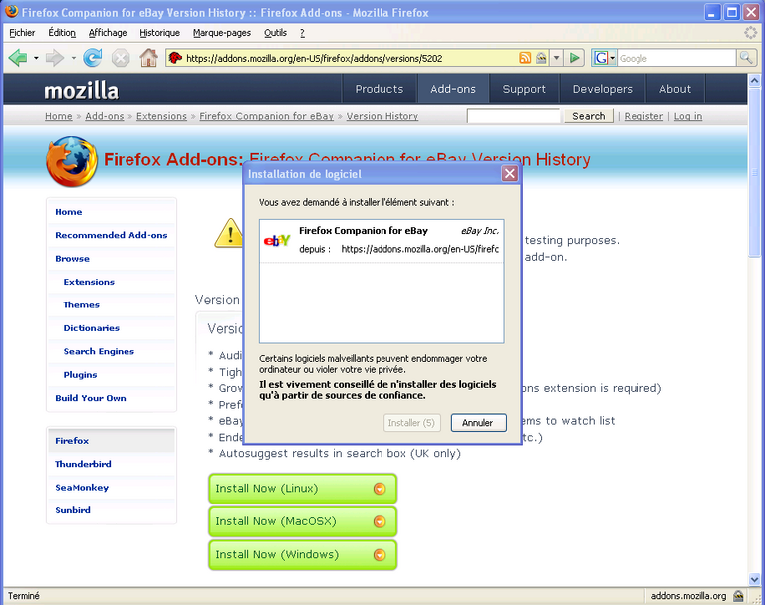Click the Firefox logo on the page

pos(72,162)
